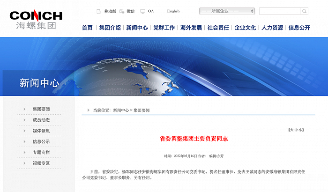Click the arrow icon beside 媒体聚焦
The height and width of the screenshot is (192, 328).
[x=24, y=131]
